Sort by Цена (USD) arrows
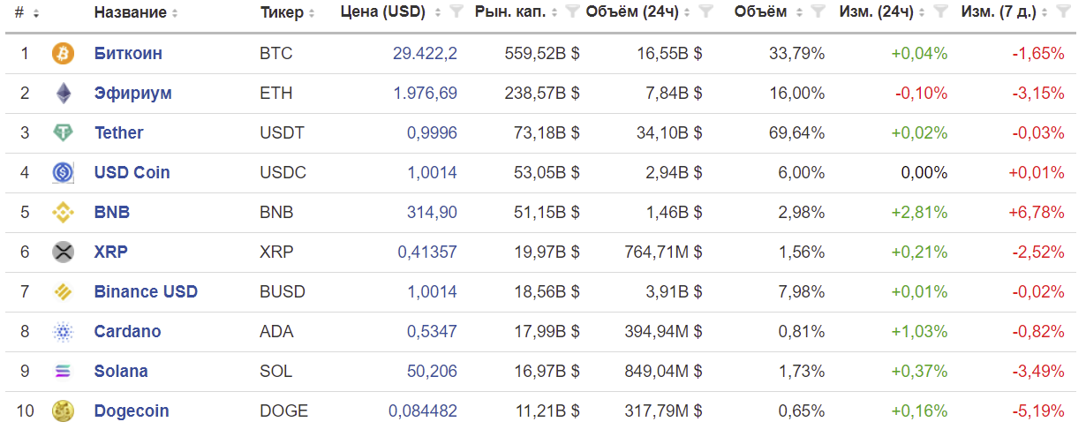1086x437 pixels. pyautogui.click(x=438, y=13)
